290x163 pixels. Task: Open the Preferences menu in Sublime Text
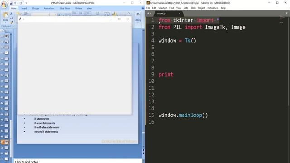[213, 8]
